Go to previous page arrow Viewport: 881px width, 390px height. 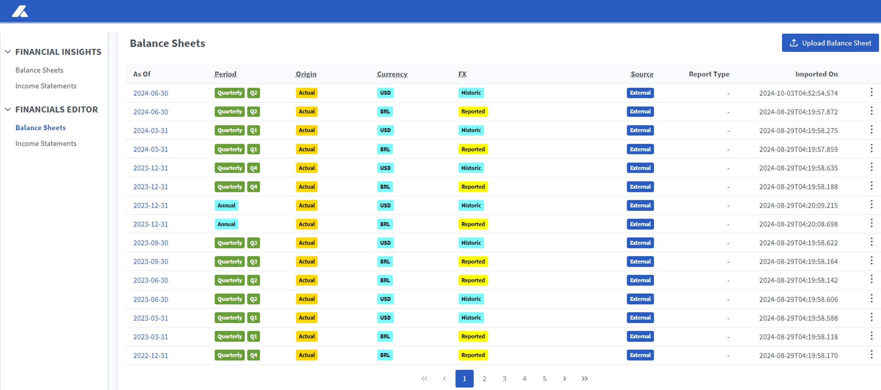[x=444, y=378]
